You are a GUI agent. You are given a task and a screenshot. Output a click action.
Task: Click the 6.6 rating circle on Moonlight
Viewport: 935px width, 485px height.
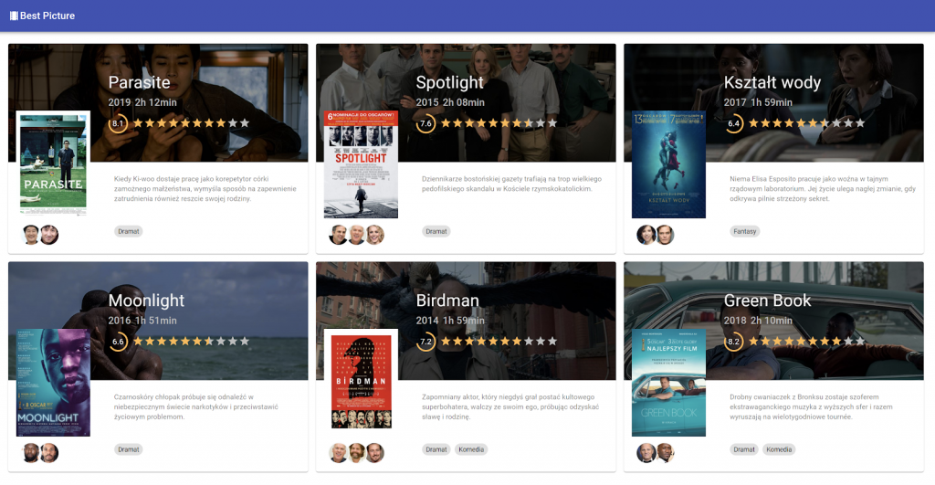118,342
